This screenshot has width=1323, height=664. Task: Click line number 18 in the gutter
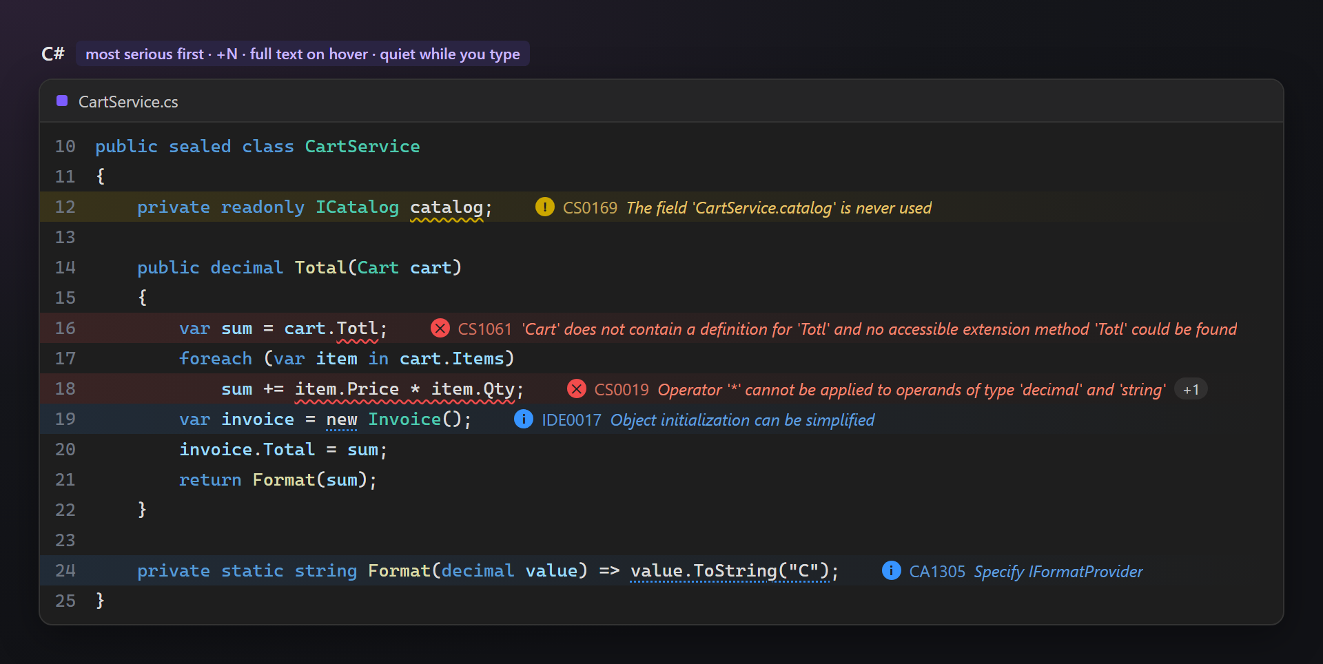tap(65, 388)
